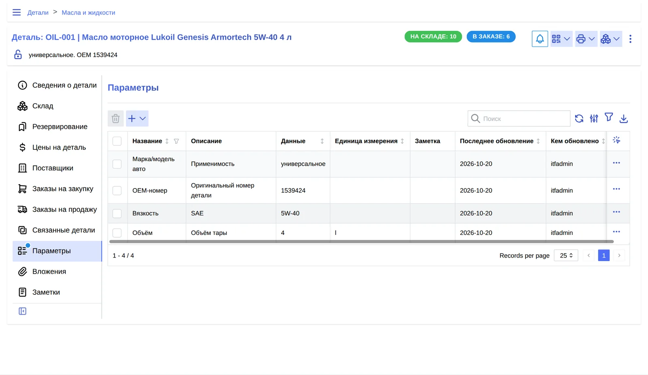Click the horizontal table scrollbar

[361, 242]
